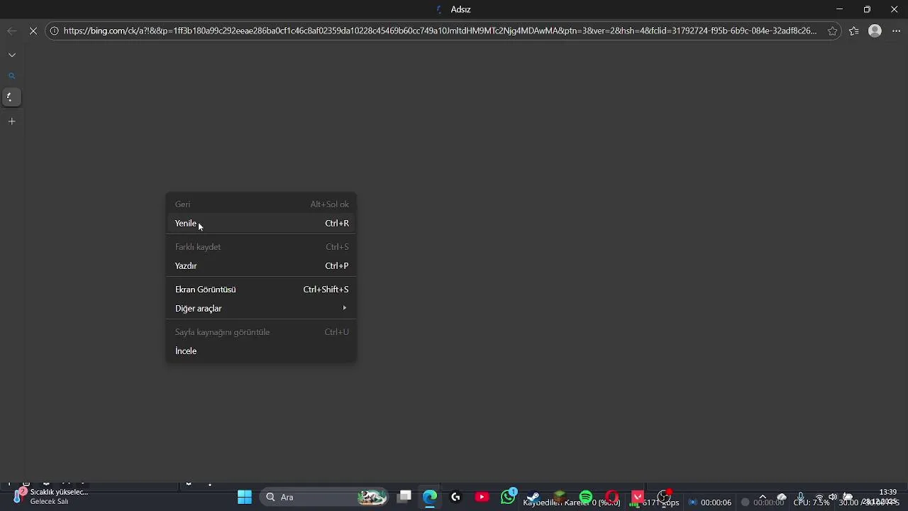The width and height of the screenshot is (908, 511).
Task: Click the search tabs icon in sidebar
Action: 11,76
